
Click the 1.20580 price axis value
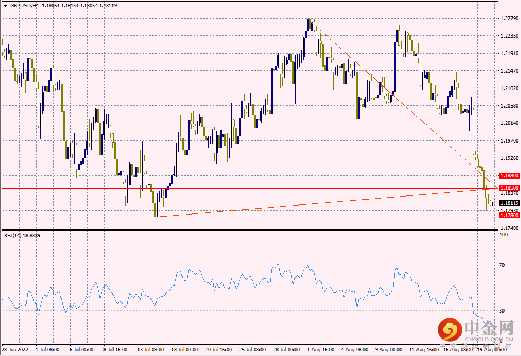tap(509, 106)
